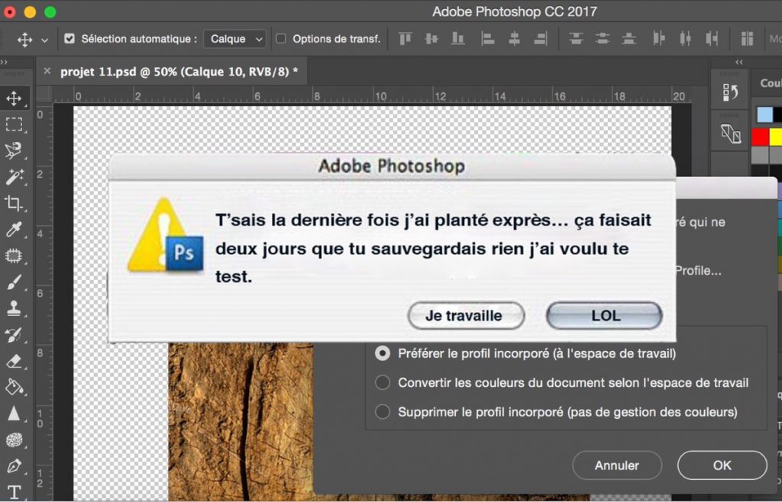Choose the Sharpen triangle tool

point(14,414)
